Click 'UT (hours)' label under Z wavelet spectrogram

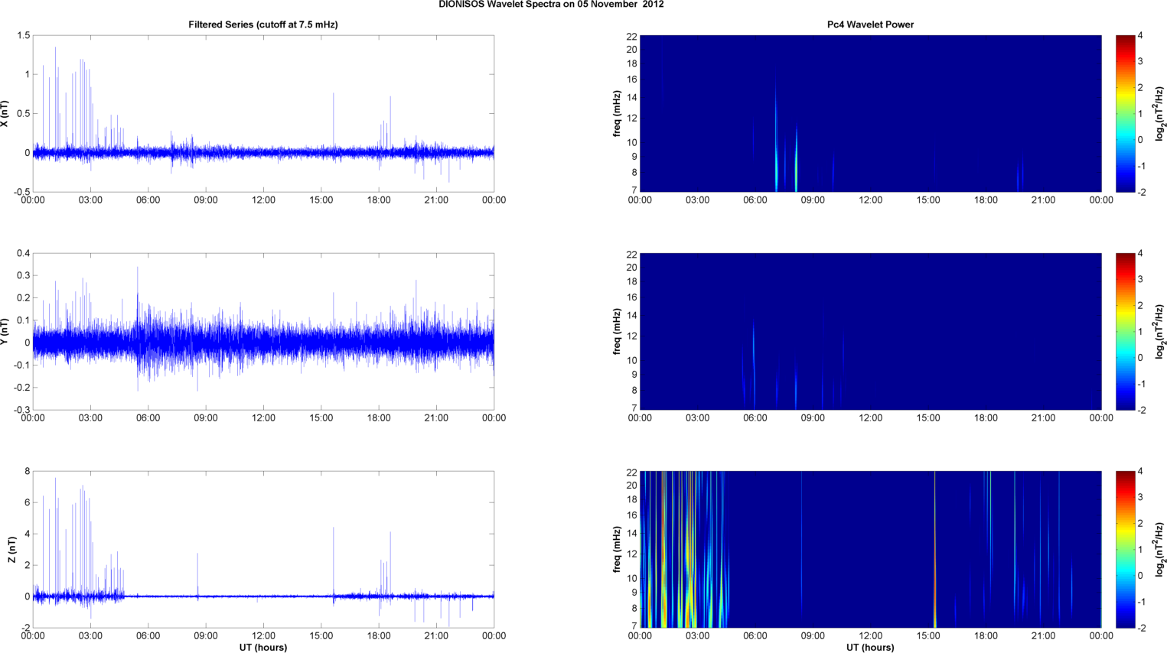tap(870, 647)
